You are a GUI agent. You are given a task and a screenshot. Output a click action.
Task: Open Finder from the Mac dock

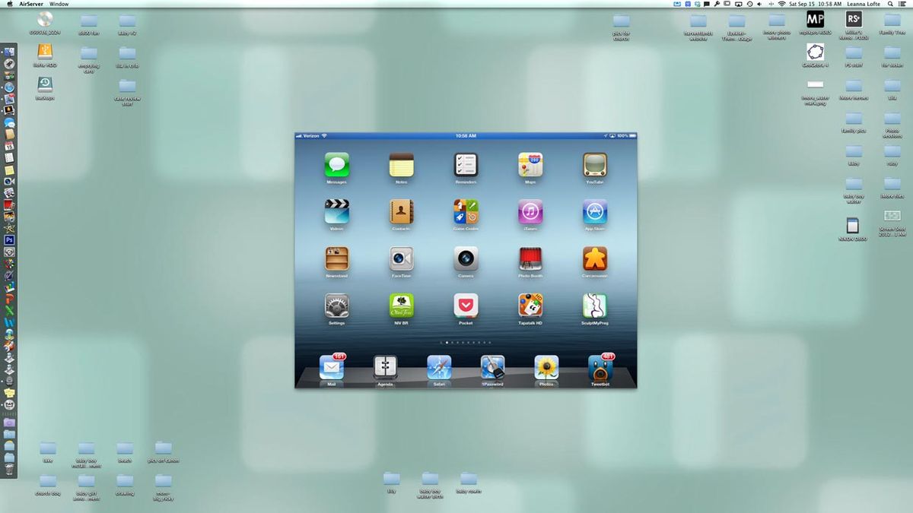pos(9,52)
